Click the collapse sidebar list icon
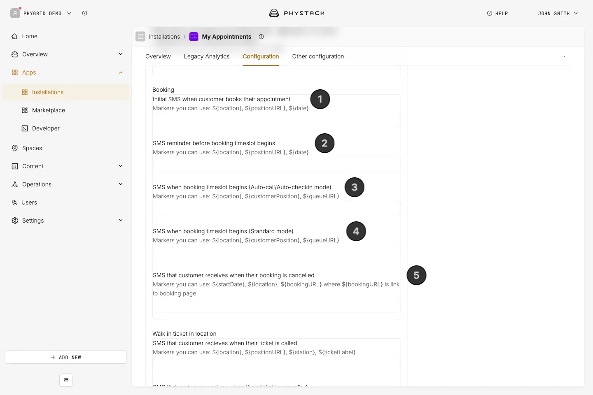593x395 pixels. 66,380
